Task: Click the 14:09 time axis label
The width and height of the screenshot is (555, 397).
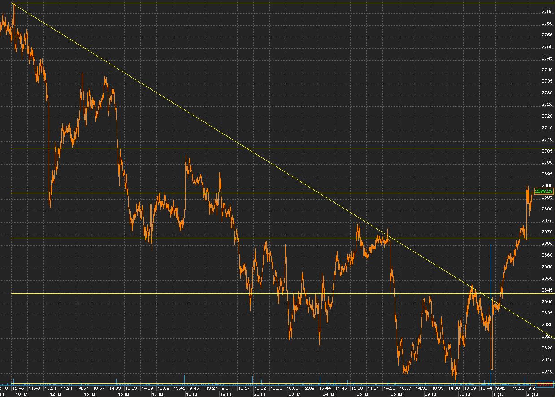Action: 147,388
